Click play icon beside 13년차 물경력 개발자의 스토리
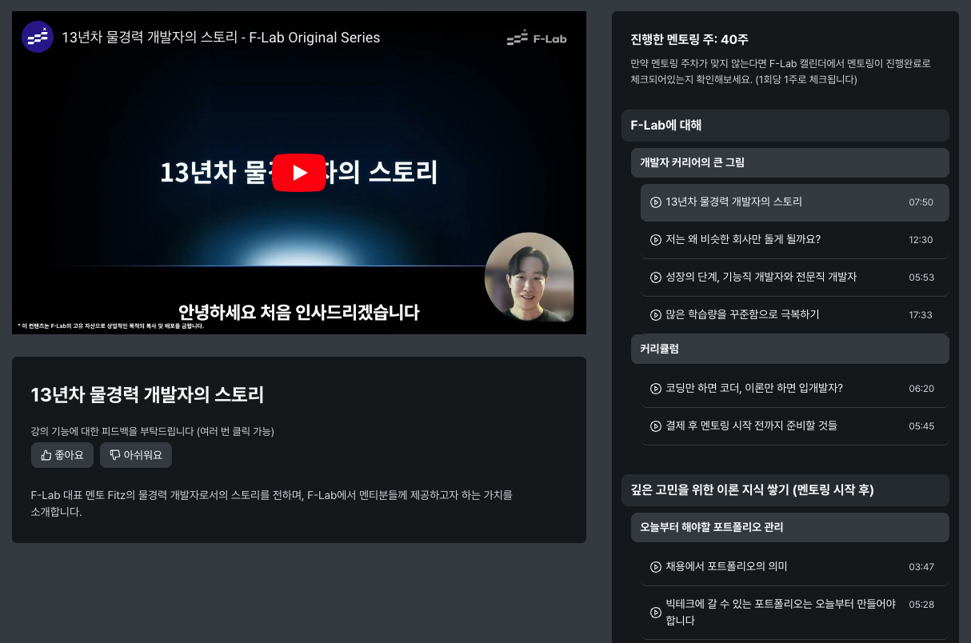Viewport: 971px width, 643px height. (656, 202)
